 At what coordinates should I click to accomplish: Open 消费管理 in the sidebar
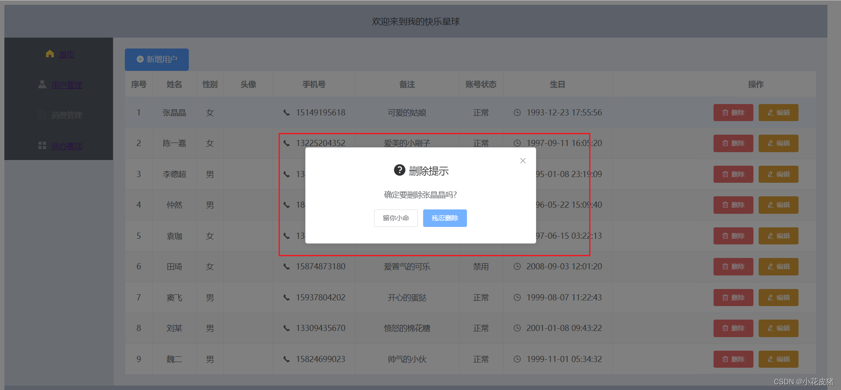click(x=67, y=115)
